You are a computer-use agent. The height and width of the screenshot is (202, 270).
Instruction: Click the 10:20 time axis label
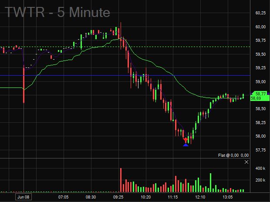coord(146,197)
